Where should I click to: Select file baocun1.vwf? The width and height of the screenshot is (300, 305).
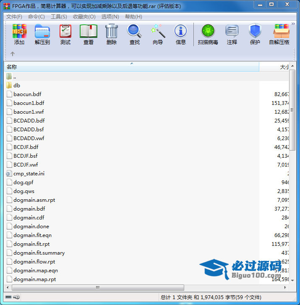click(29, 112)
